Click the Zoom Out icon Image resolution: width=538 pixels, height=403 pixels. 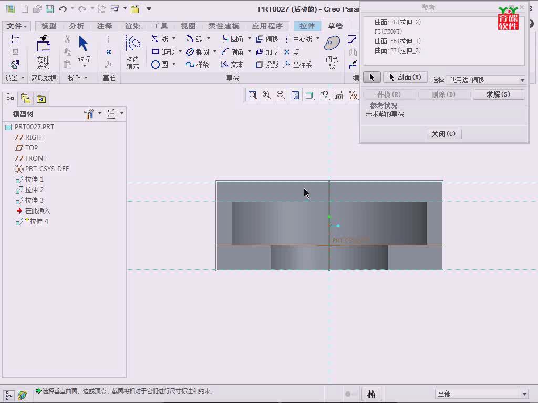(x=281, y=95)
